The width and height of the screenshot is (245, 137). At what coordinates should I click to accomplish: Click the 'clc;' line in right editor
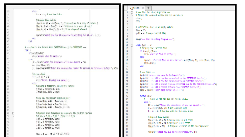tap(138, 21)
